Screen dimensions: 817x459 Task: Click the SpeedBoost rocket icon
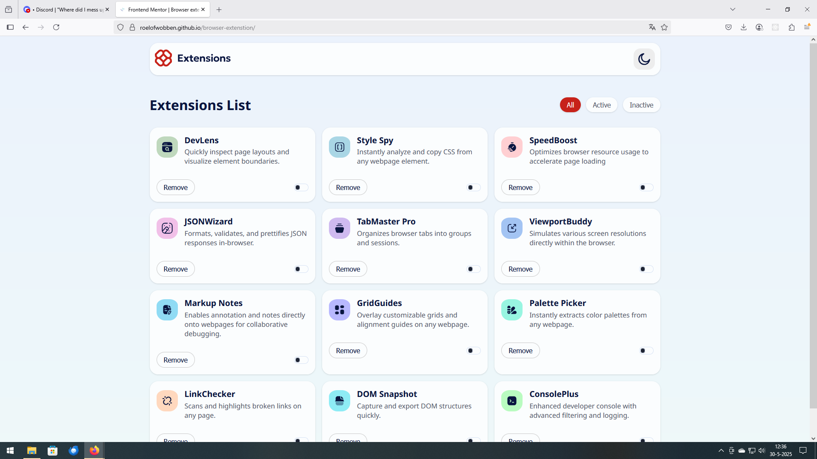pos(511,147)
